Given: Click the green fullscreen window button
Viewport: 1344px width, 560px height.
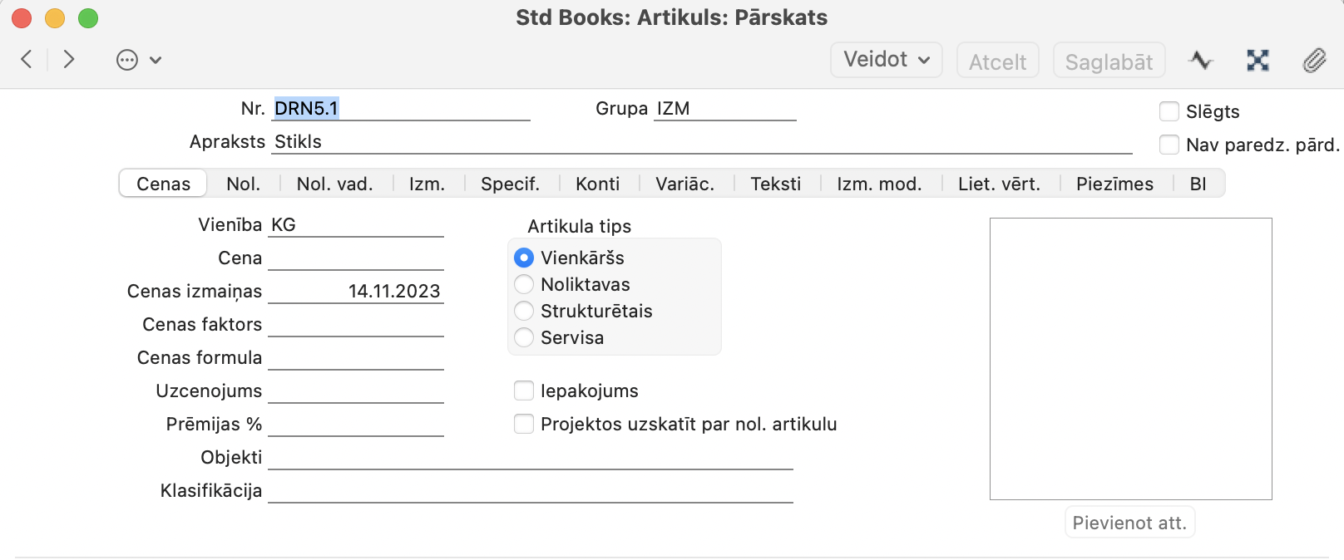Looking at the screenshot, I should 88,17.
